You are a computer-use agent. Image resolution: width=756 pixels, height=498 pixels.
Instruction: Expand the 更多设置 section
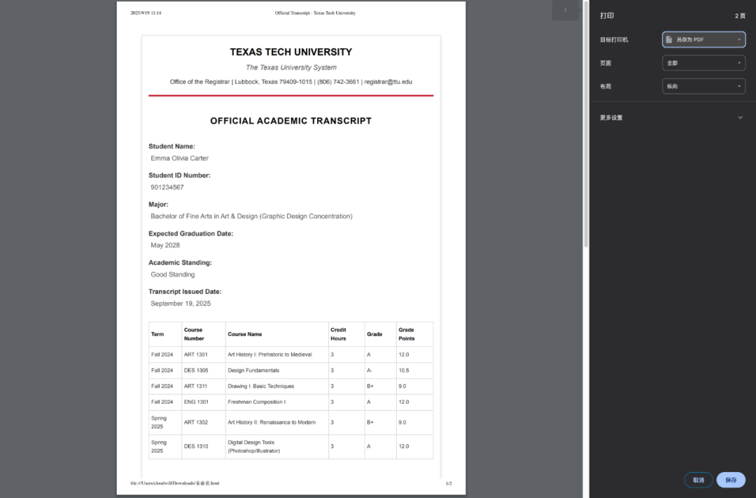671,118
